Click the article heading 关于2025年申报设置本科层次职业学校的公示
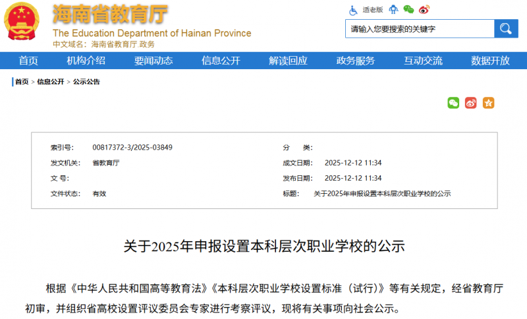Screen dimensions: 527x319 264,246
